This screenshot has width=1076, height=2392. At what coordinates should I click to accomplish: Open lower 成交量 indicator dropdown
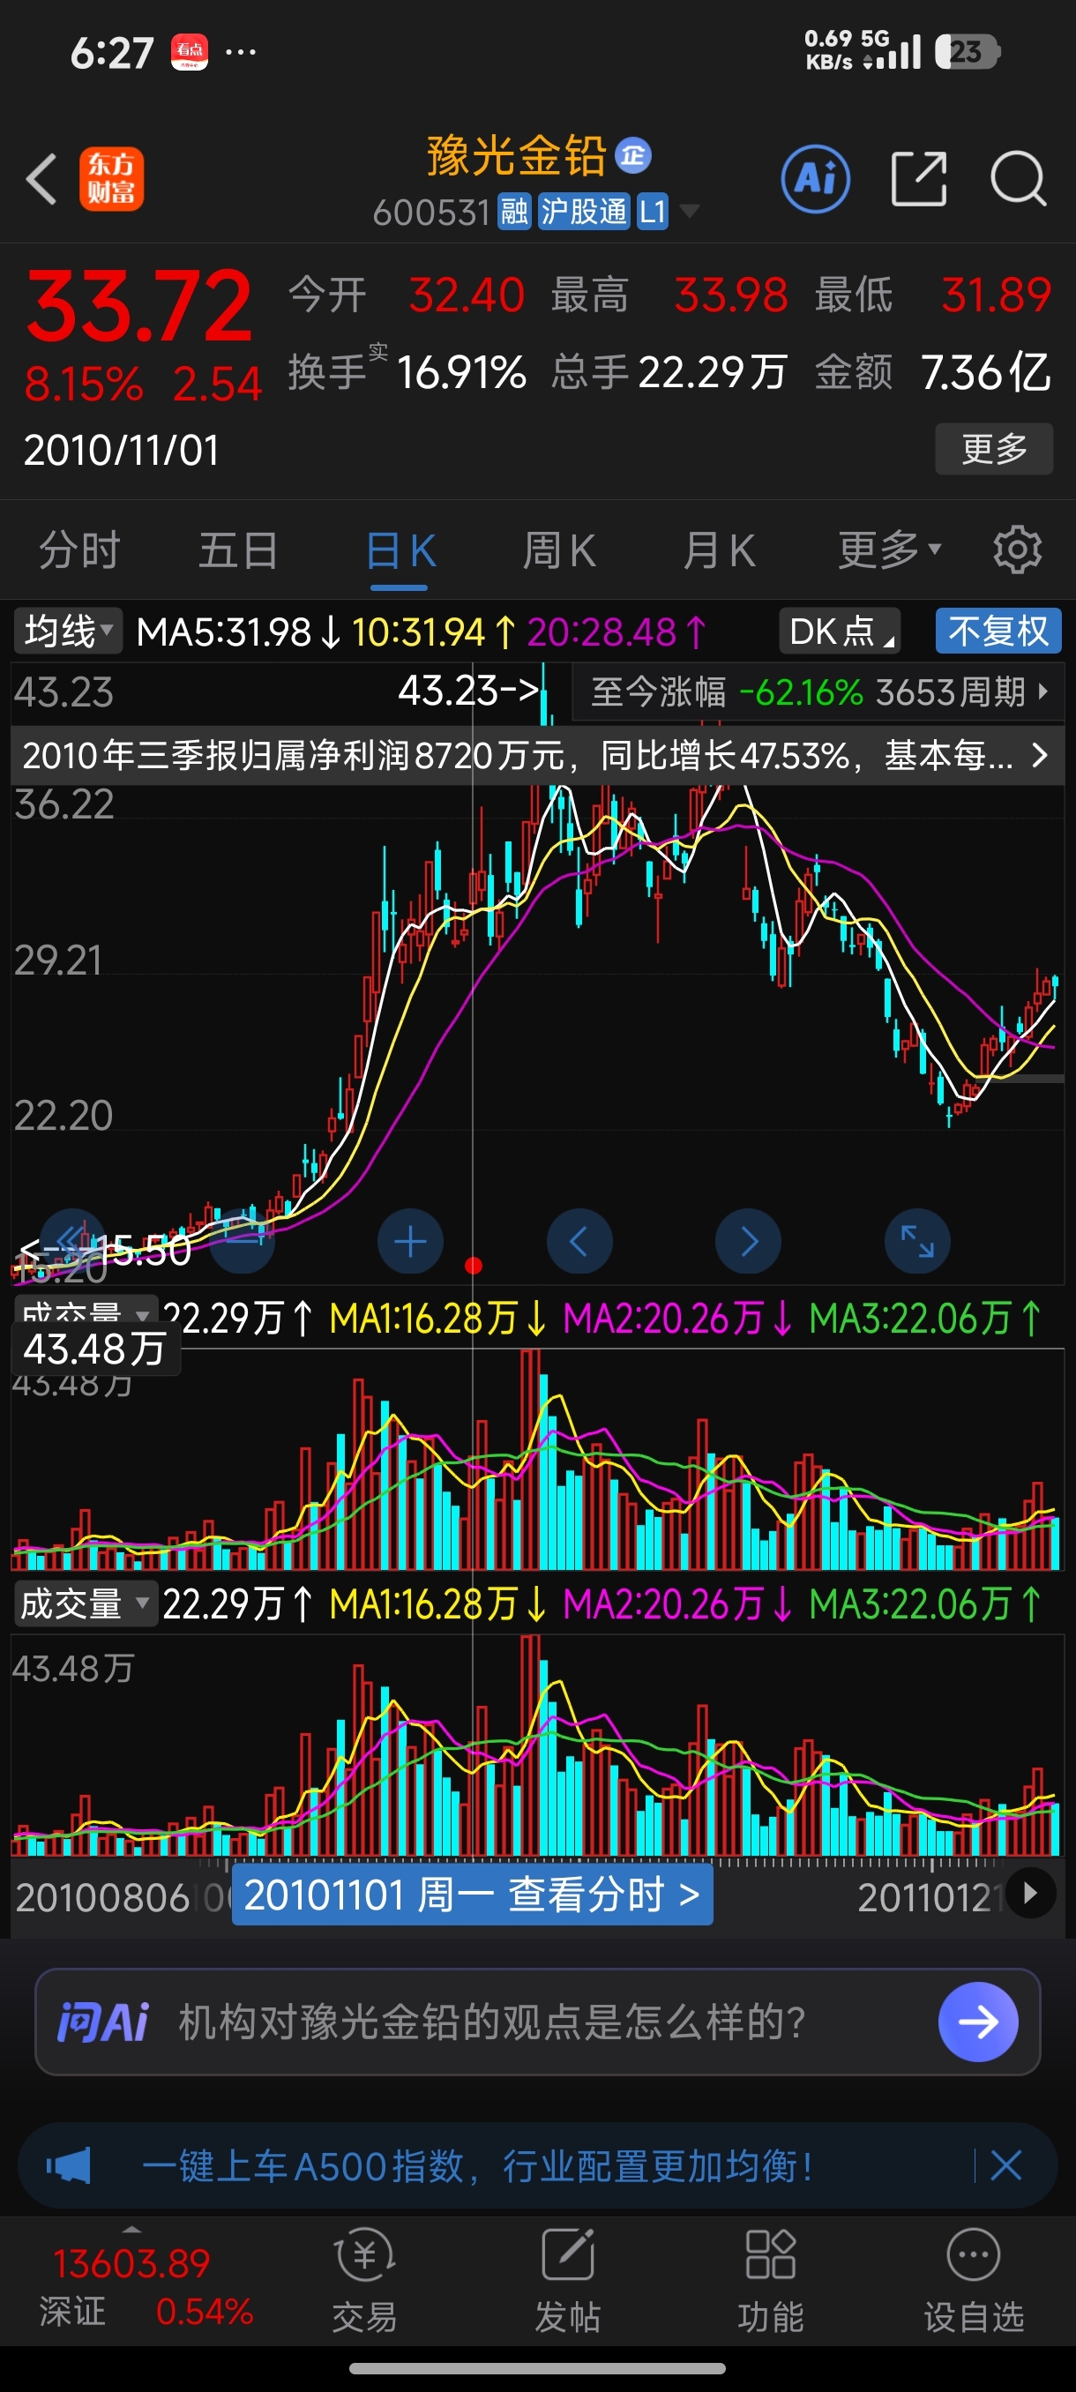tap(85, 1603)
